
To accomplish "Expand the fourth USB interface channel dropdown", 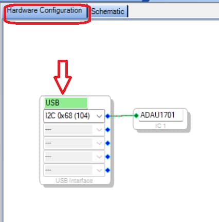I will click(74, 157).
